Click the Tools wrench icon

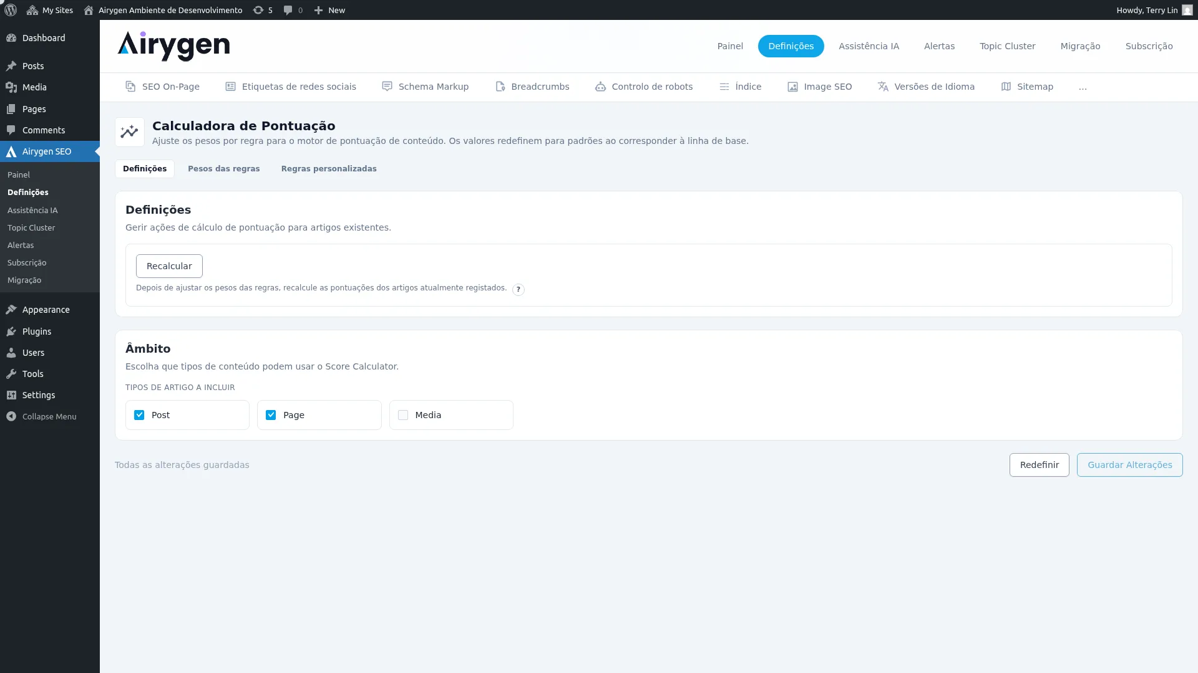click(x=11, y=374)
